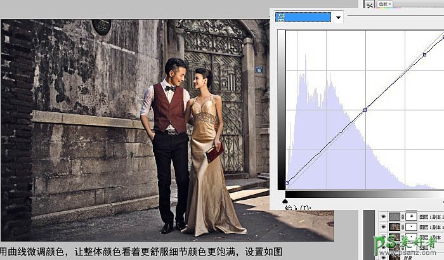Open the curves channel dropdown arrow
Viewport: 444px width, 260px height.
click(339, 18)
